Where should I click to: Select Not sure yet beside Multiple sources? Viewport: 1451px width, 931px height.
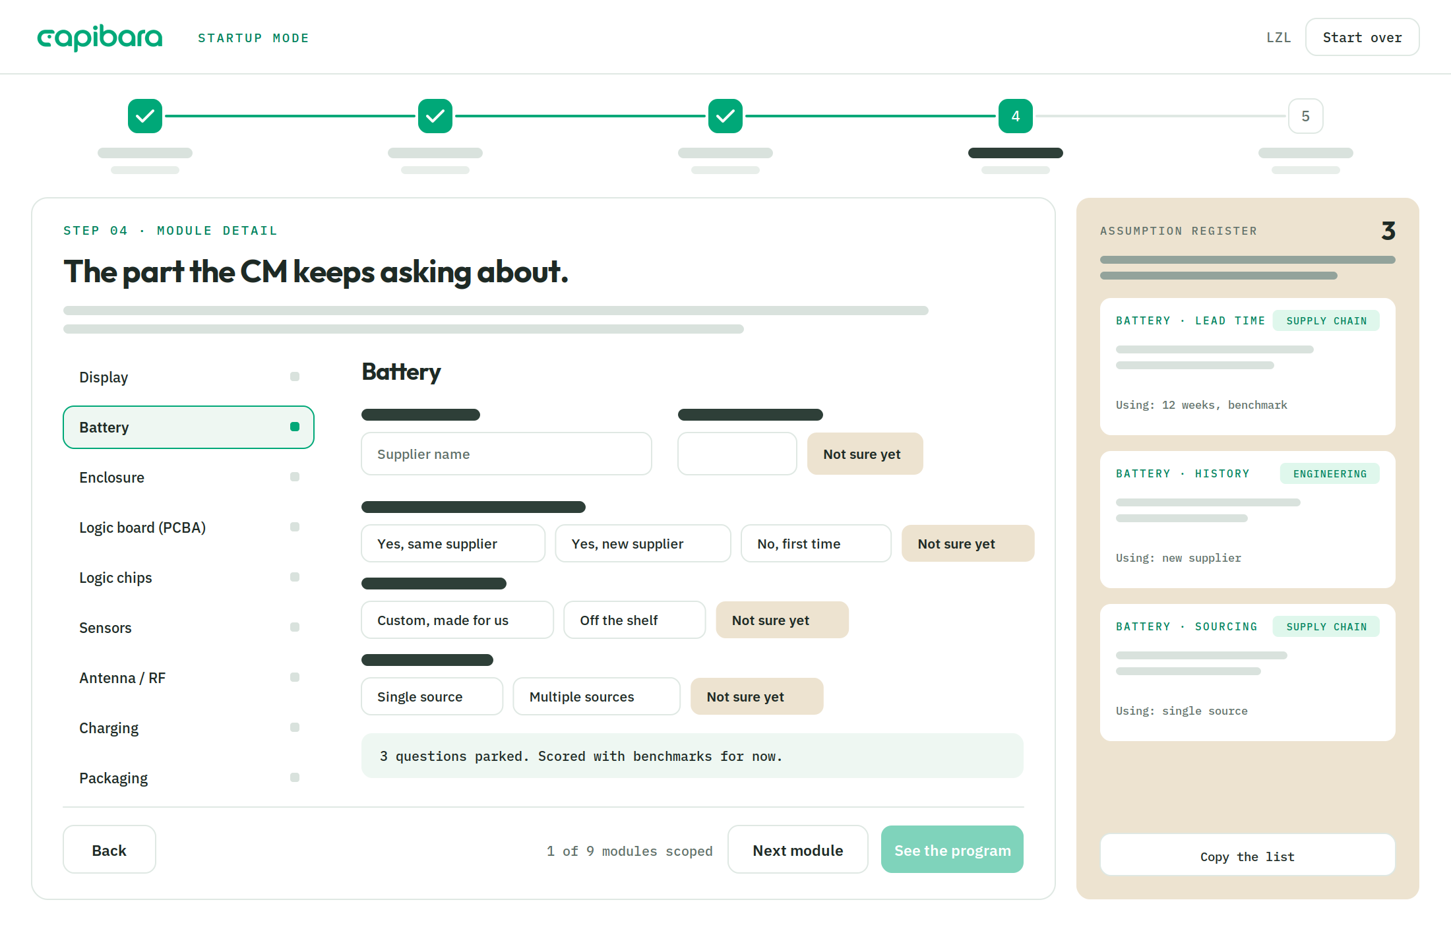point(756,696)
